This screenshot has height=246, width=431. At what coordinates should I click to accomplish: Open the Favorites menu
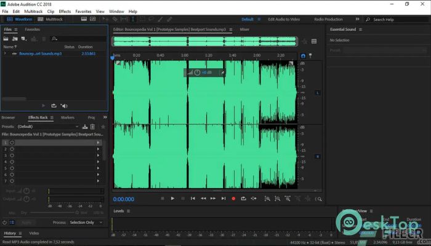click(x=83, y=12)
